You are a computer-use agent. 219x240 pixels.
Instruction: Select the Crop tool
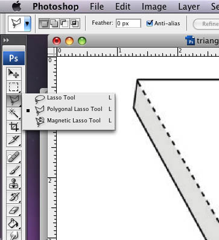coord(14,127)
